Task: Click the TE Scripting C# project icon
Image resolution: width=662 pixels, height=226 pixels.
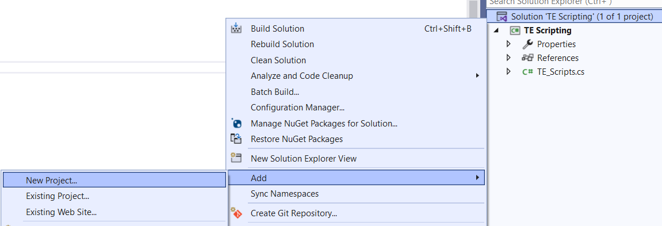Action: click(515, 30)
